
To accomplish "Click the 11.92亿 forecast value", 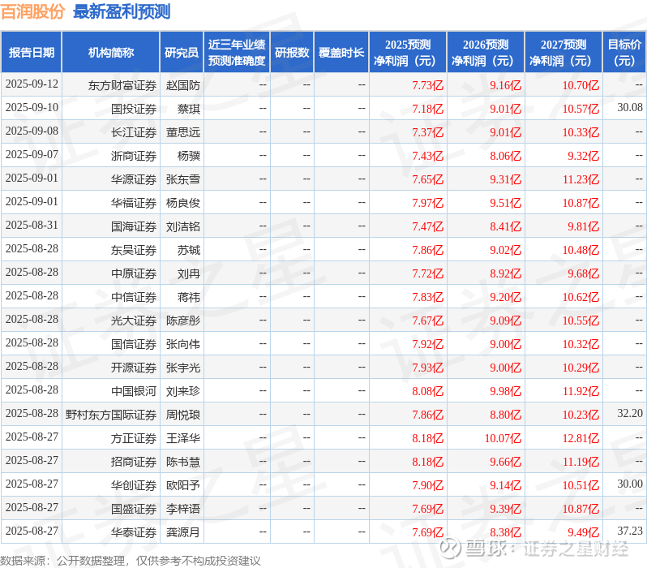I will coord(581,392).
